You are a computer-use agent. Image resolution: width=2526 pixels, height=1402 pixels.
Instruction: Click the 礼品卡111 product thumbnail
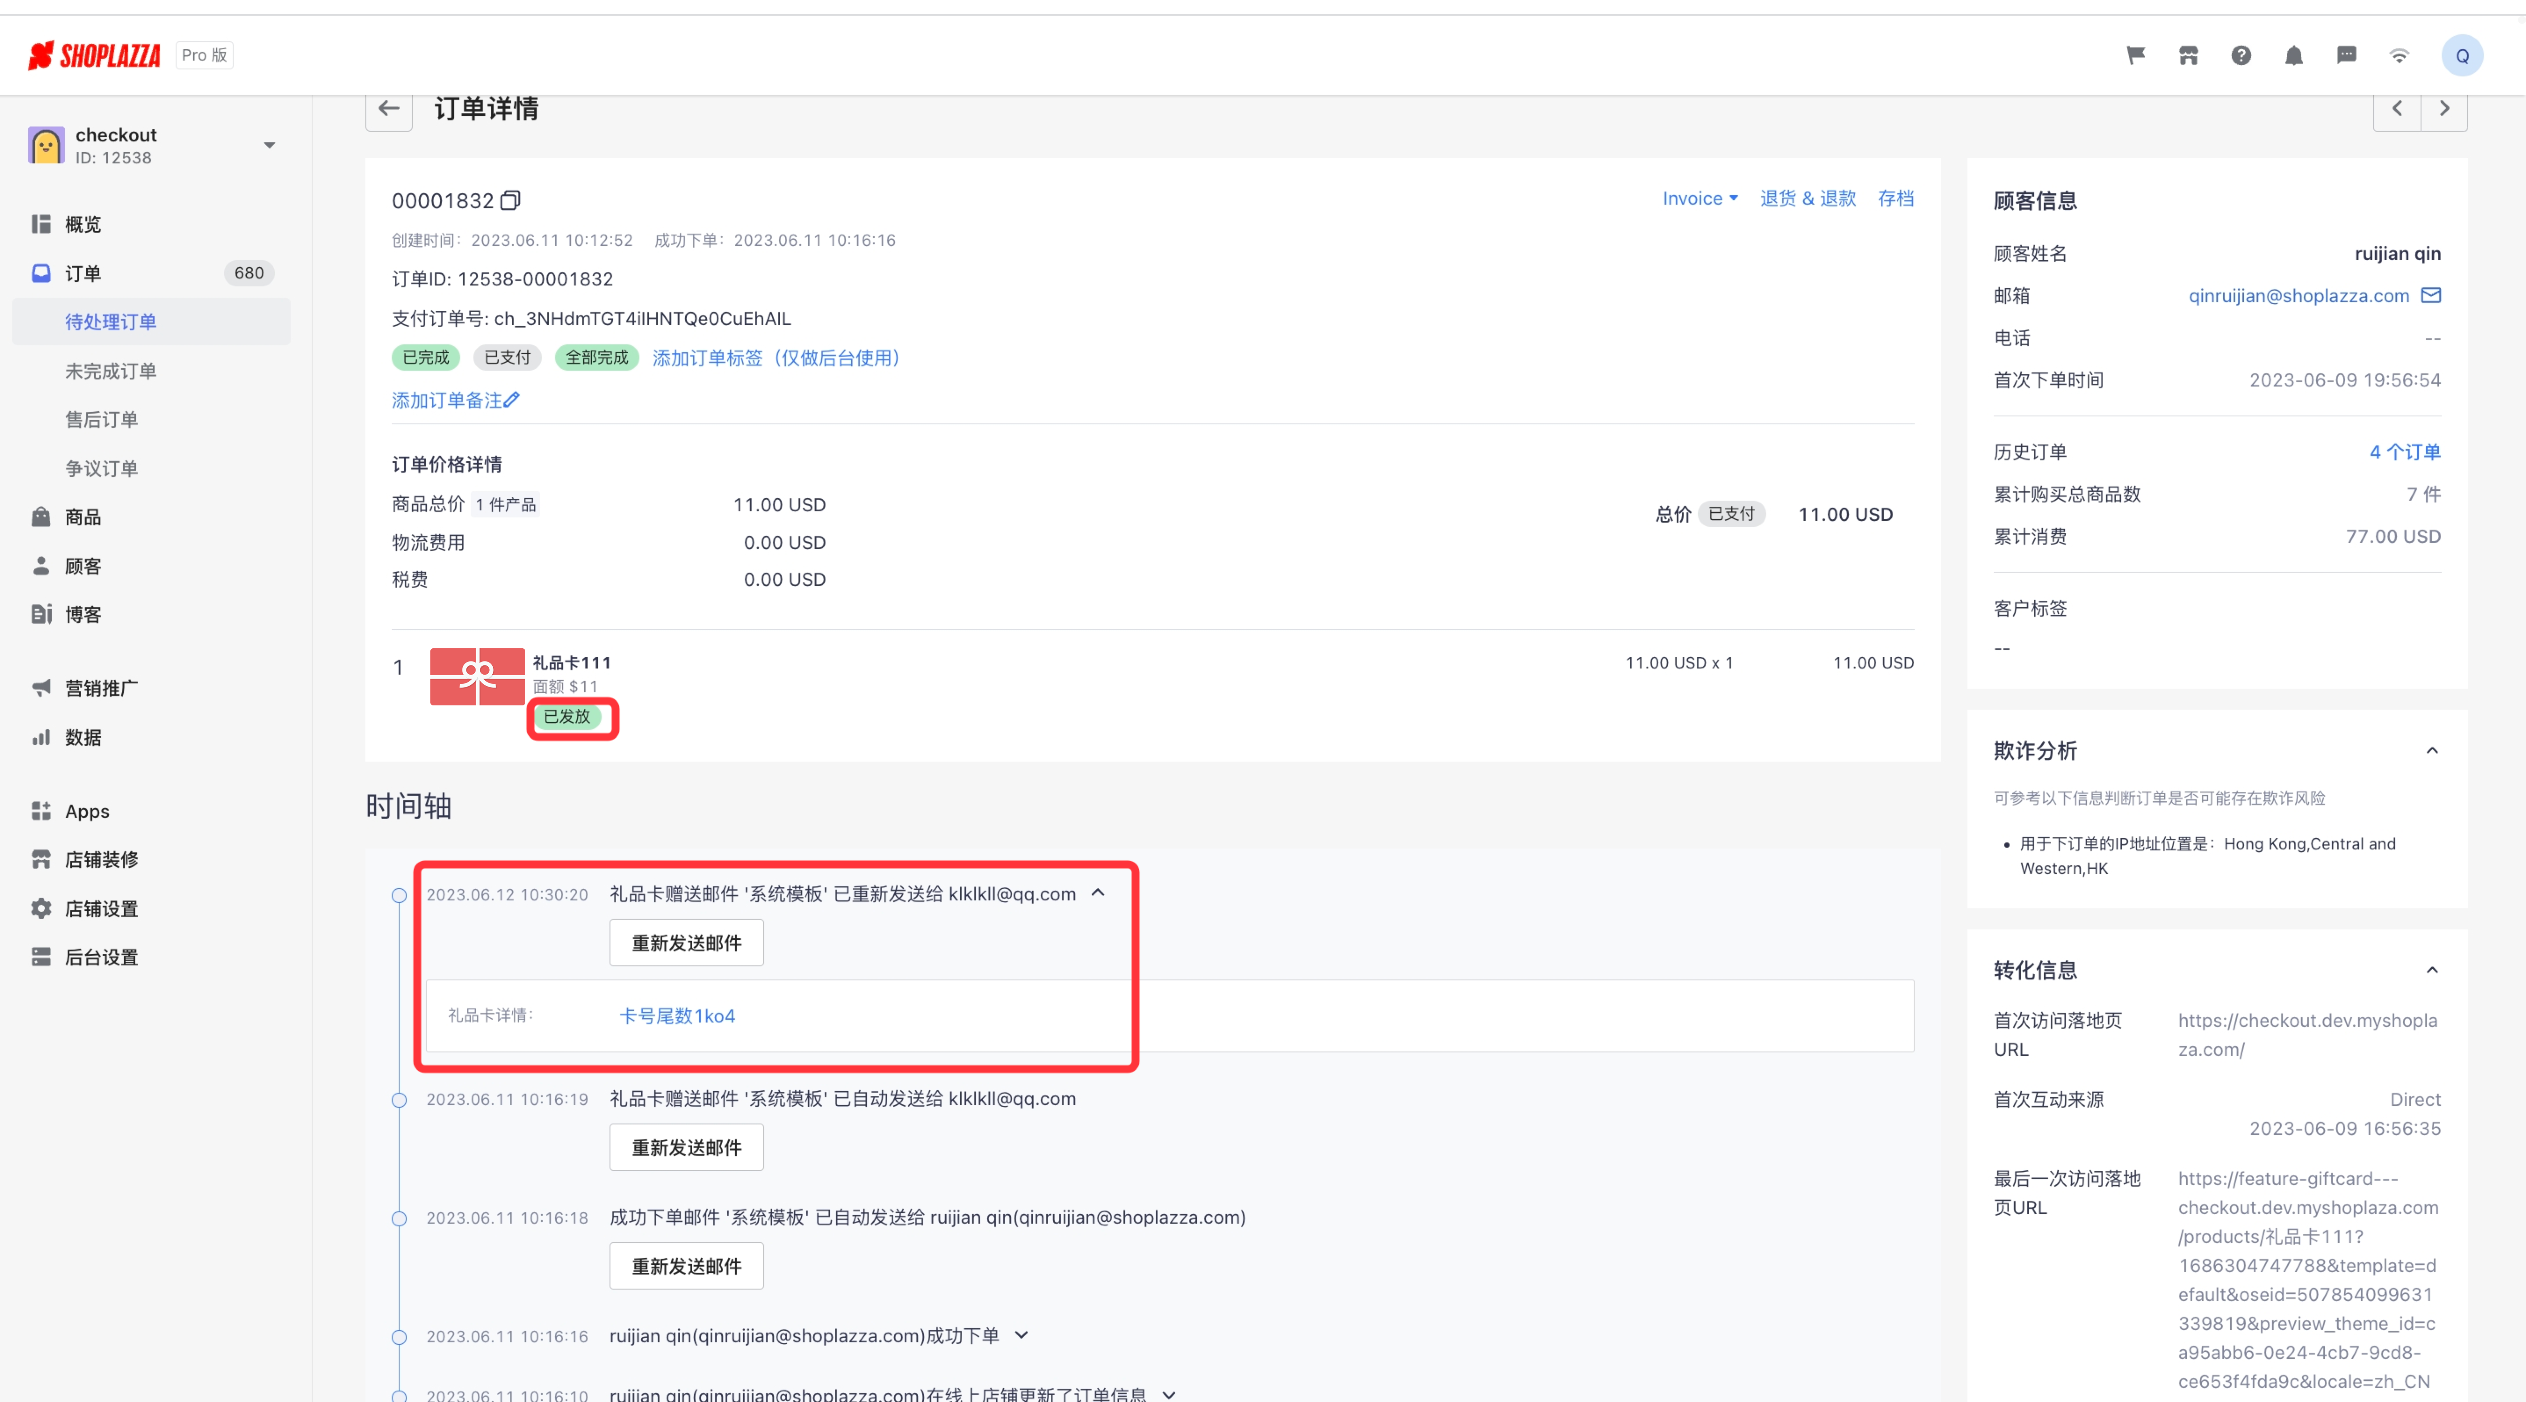[x=477, y=676]
